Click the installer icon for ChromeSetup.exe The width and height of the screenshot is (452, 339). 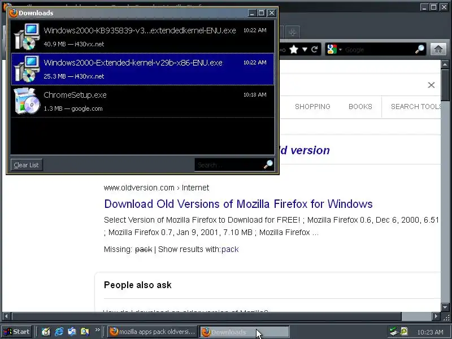coord(27,101)
